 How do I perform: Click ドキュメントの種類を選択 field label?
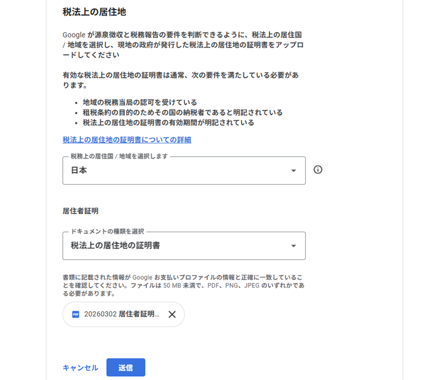click(108, 232)
